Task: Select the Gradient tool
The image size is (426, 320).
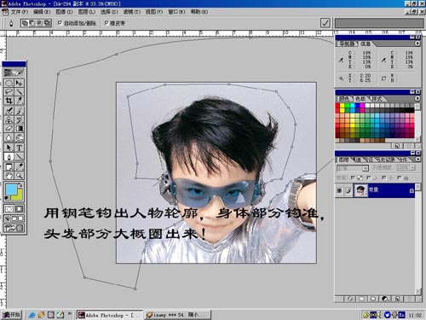Action: click(x=19, y=129)
